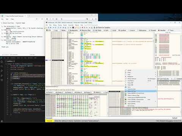Open the CPU tab in x64dbg
Image resolution: width=182 pixels, height=136 pixels.
49,30
